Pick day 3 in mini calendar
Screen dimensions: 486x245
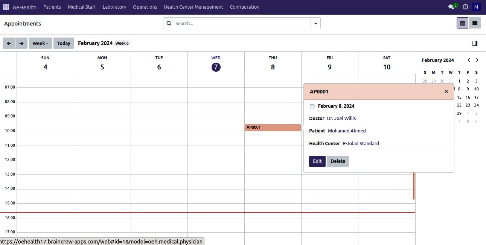point(476,81)
